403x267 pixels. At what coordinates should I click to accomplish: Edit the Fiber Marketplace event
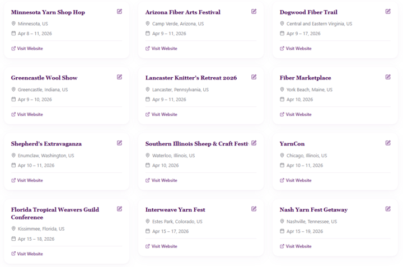(388, 77)
